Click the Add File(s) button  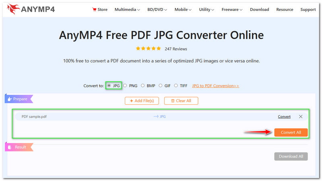(142, 101)
